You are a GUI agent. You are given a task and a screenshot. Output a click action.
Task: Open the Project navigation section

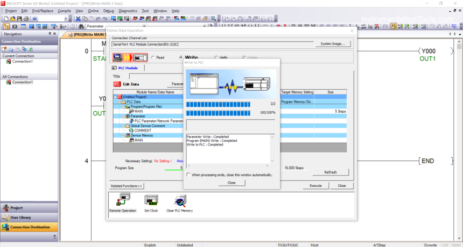29,208
